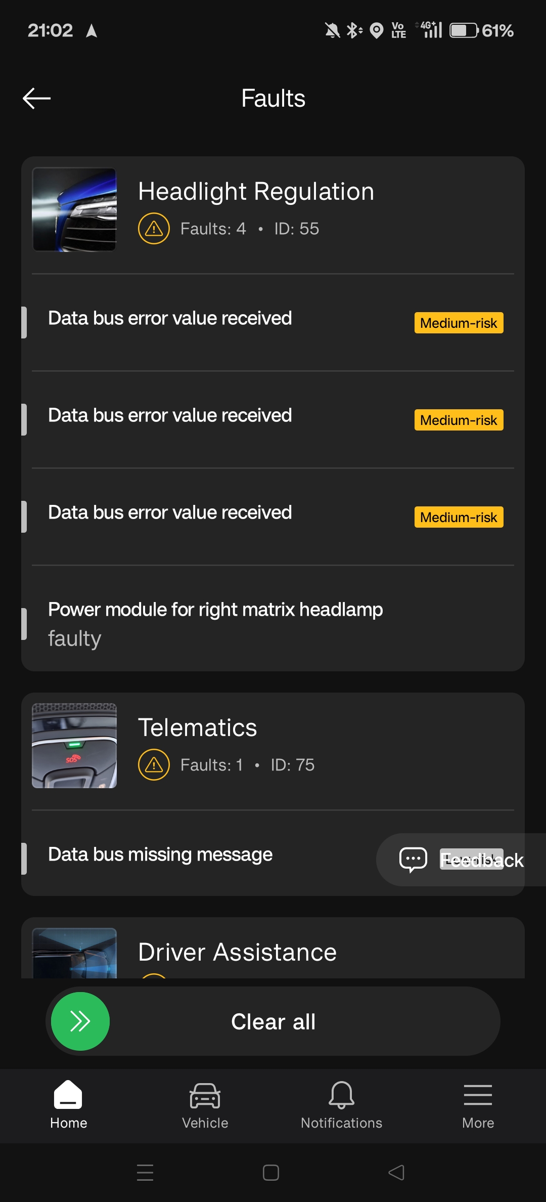
Task: Tap the second fault's Medium-risk badge
Action: [459, 420]
